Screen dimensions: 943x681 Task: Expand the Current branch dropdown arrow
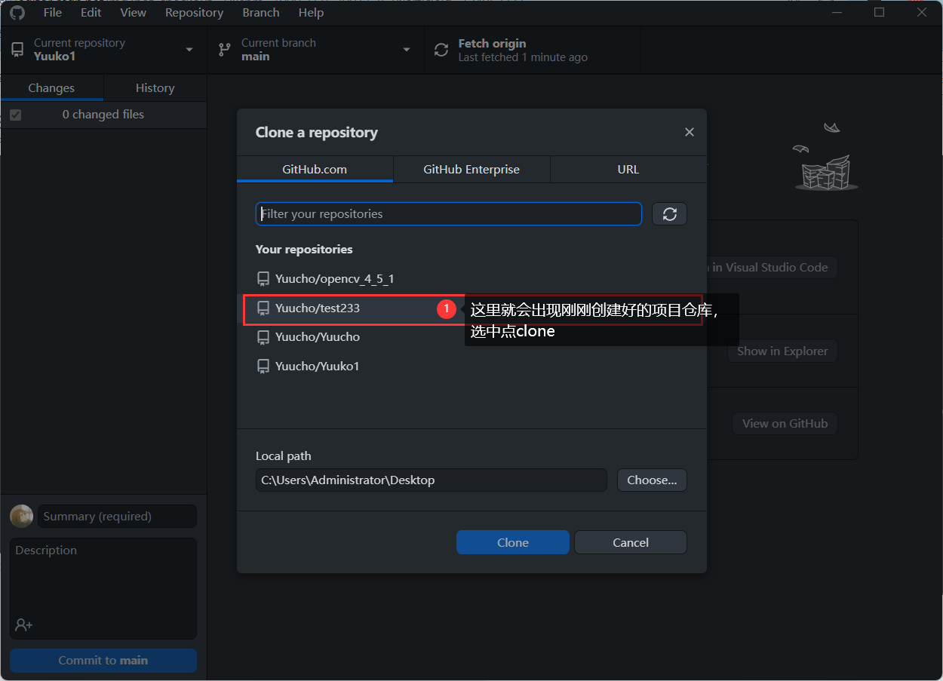pos(407,50)
